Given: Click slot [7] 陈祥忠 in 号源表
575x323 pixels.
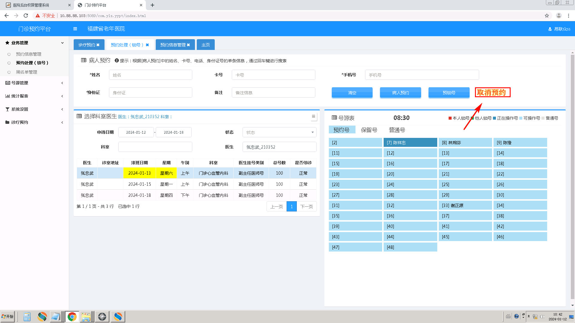Looking at the screenshot, I should (410, 143).
